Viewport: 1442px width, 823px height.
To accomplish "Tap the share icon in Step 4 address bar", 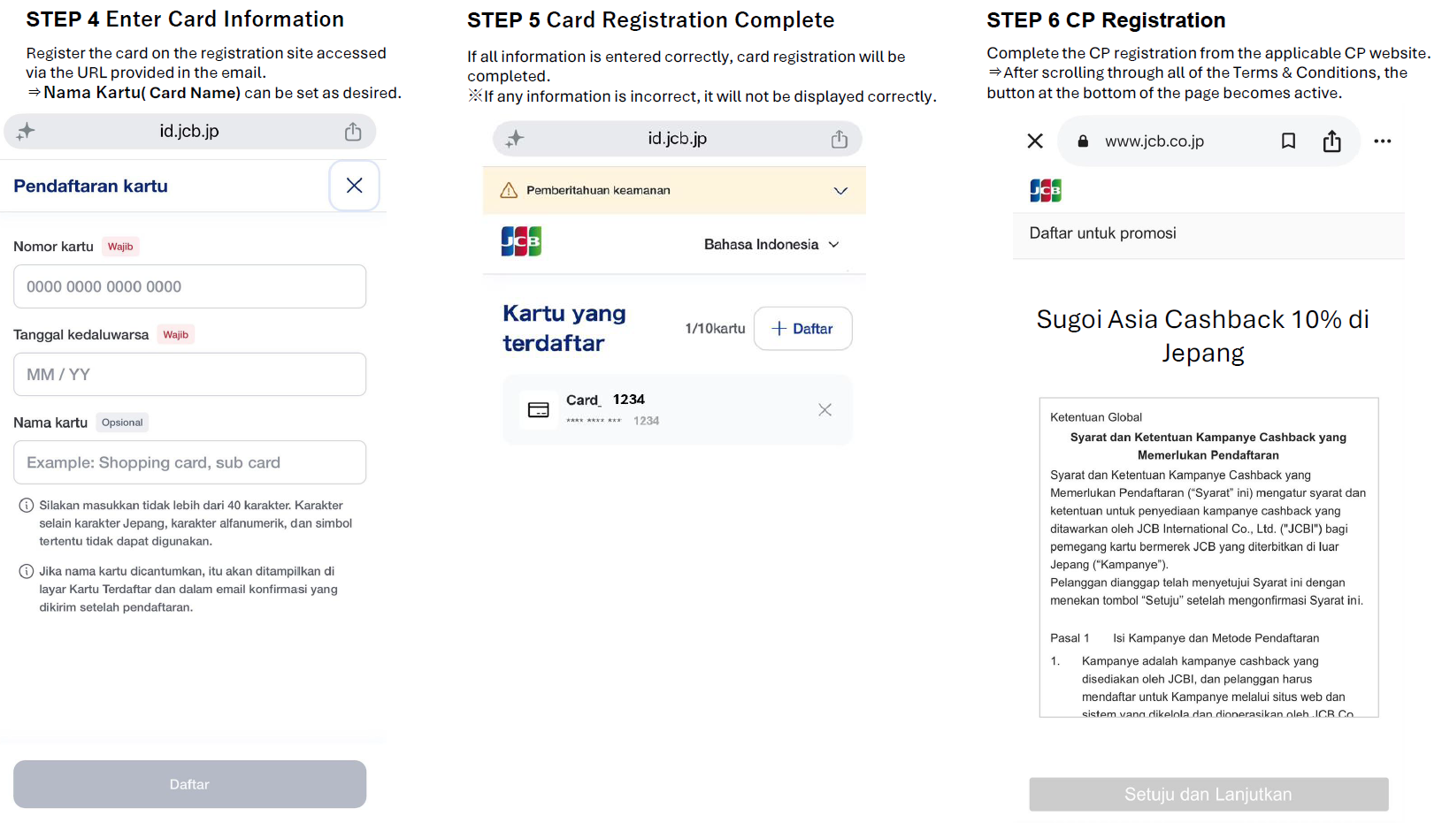I will [x=353, y=132].
